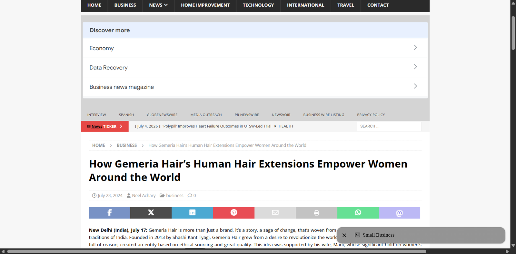Open BUSINESS in the main menu
This screenshot has height=254, width=516.
click(x=125, y=5)
